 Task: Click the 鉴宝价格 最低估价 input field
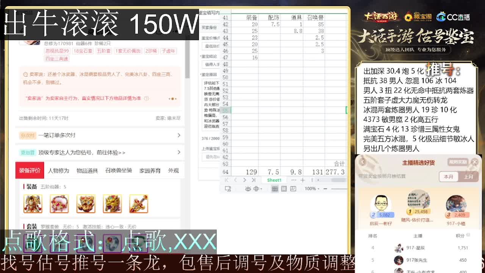pyautogui.click(x=211, y=46)
